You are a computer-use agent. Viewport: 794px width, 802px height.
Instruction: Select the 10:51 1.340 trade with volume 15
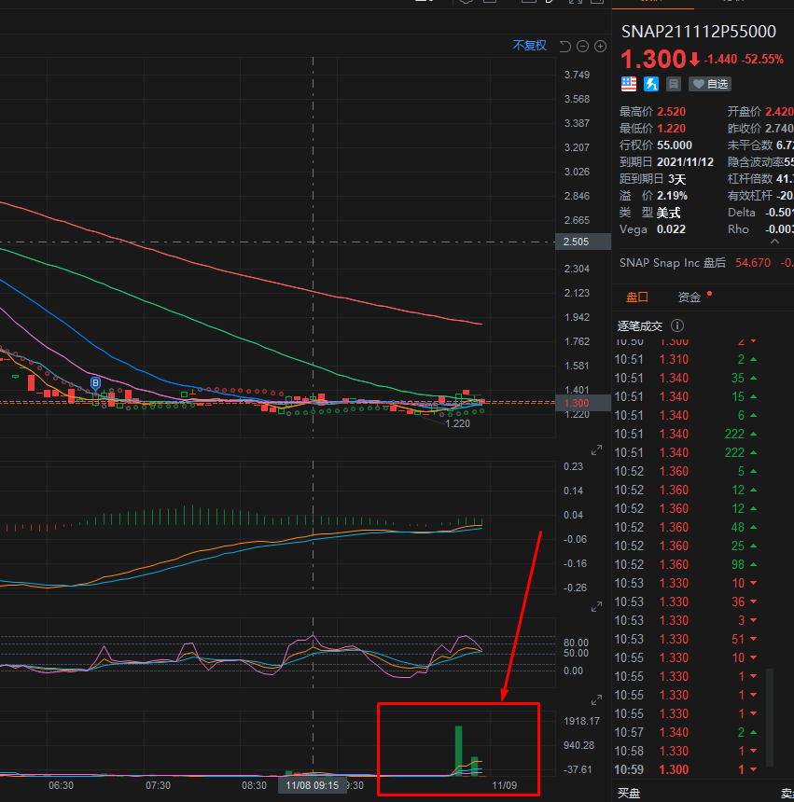(686, 397)
